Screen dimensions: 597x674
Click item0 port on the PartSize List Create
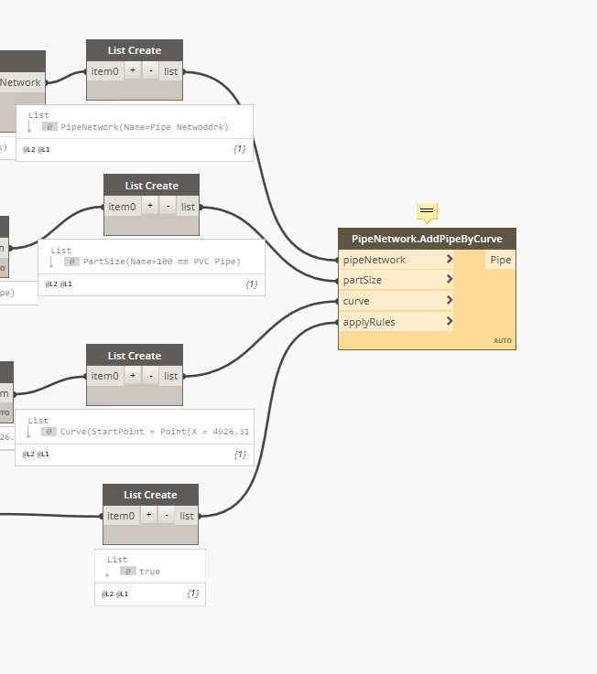click(x=123, y=207)
